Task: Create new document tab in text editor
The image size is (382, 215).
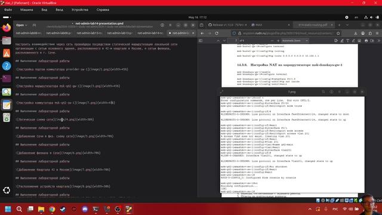Action: (35, 25)
